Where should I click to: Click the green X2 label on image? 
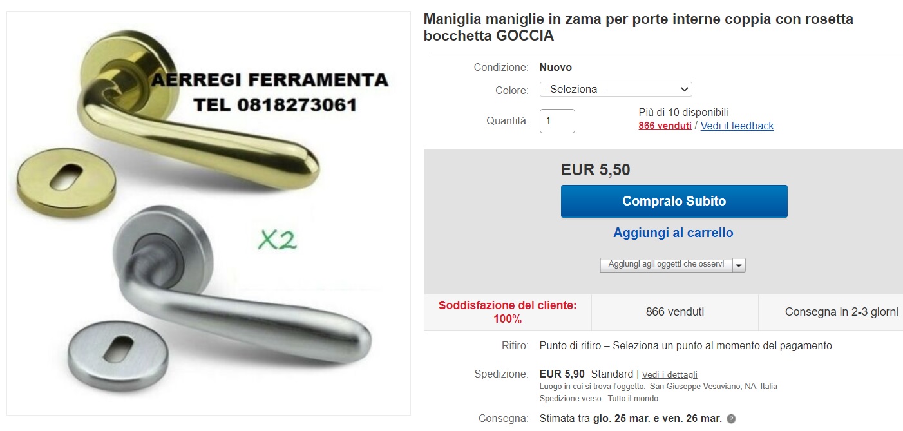point(278,240)
